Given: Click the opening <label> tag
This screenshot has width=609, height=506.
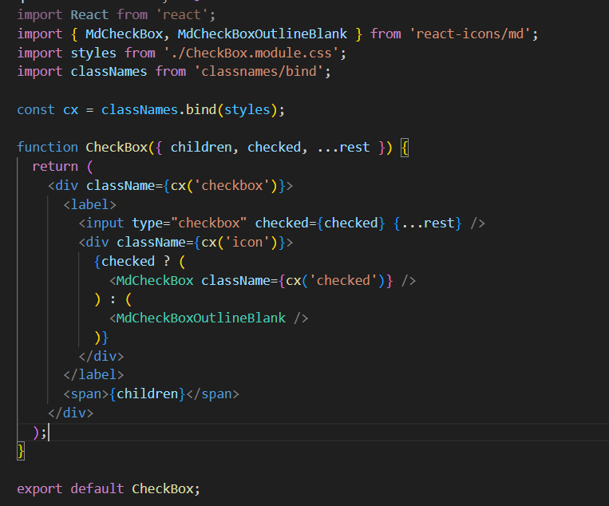Looking at the screenshot, I should [89, 204].
